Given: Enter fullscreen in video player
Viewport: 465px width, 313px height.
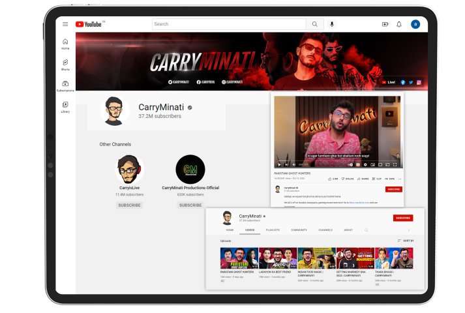Looking at the screenshot, I should [x=395, y=164].
